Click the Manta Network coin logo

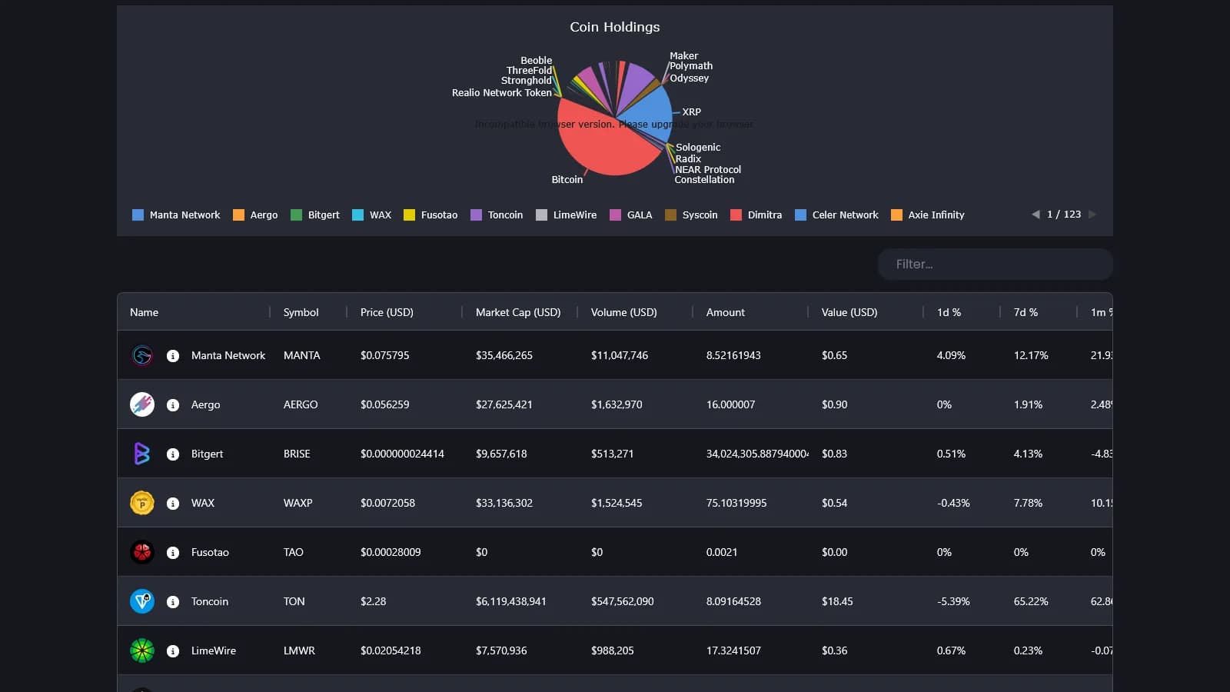point(142,355)
